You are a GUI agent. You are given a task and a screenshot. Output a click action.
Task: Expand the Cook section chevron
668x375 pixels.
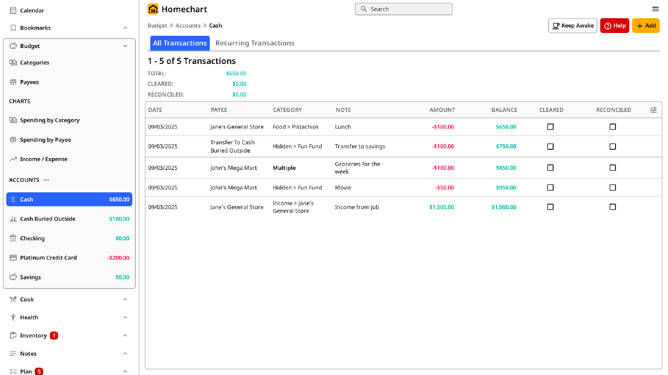pyautogui.click(x=125, y=299)
